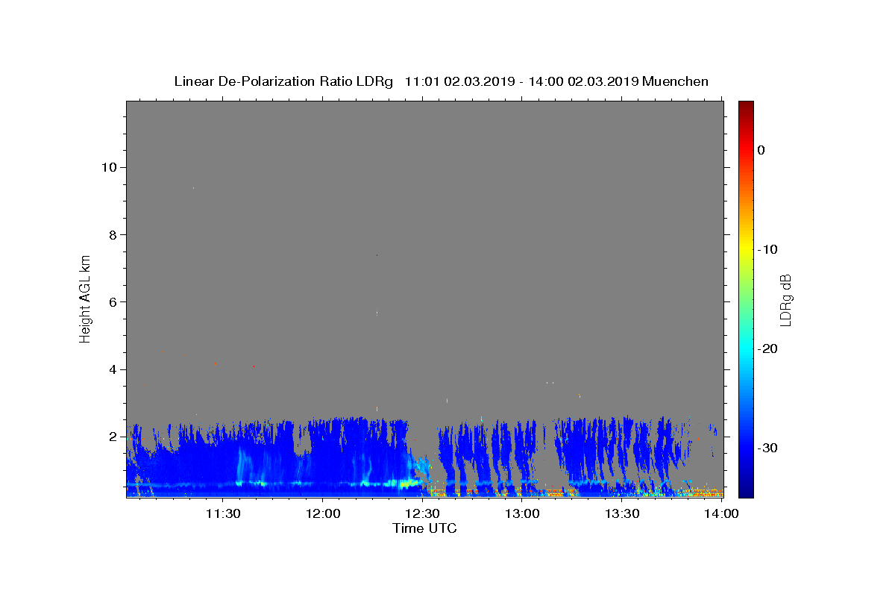This screenshot has width=895, height=597.
Task: Click the colorbar value 0
Action: [761, 150]
